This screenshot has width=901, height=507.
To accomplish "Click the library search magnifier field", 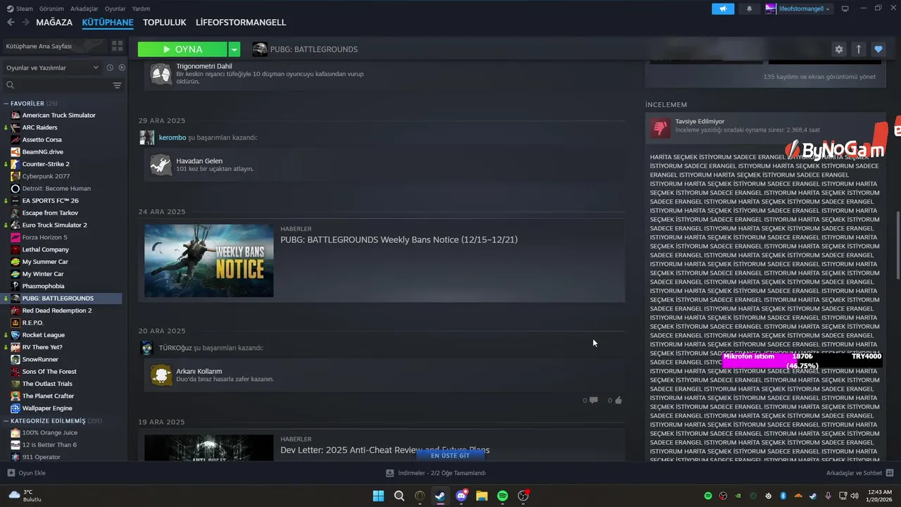I will click(x=58, y=85).
